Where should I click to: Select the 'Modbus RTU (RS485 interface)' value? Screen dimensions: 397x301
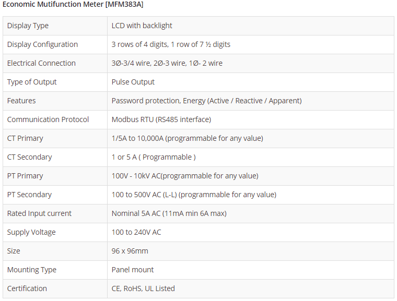161,119
